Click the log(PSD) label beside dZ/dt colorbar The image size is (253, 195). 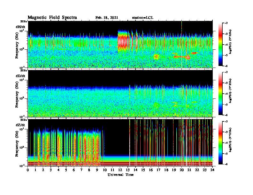231,140
